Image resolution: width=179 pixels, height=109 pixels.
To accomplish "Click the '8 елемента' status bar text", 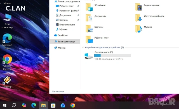I will pyautogui.click(x=58, y=92).
